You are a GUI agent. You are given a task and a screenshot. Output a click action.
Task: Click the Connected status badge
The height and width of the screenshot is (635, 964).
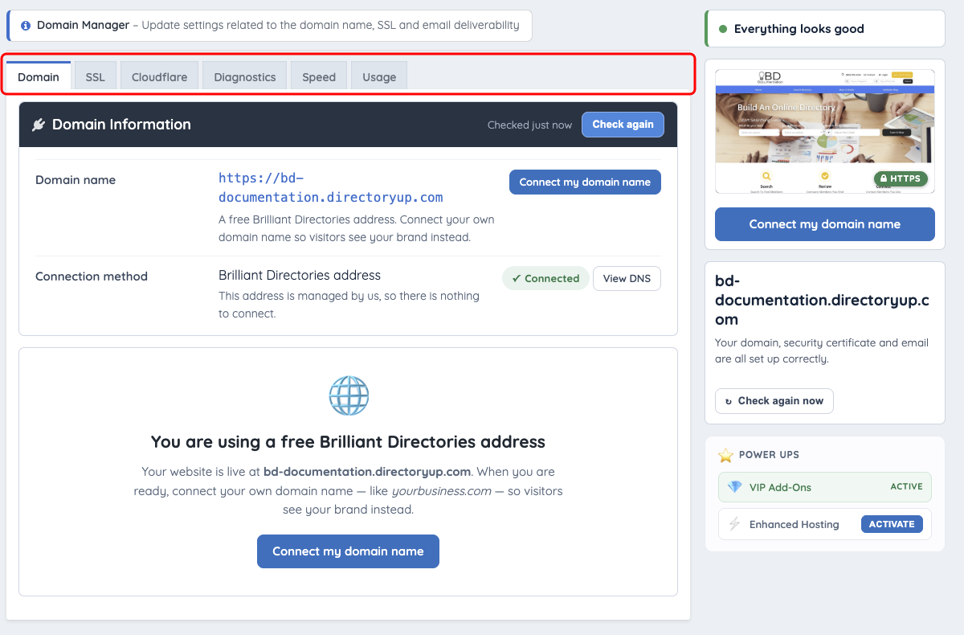pos(545,278)
